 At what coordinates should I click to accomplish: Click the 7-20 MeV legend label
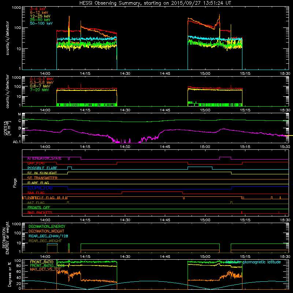click(40, 90)
